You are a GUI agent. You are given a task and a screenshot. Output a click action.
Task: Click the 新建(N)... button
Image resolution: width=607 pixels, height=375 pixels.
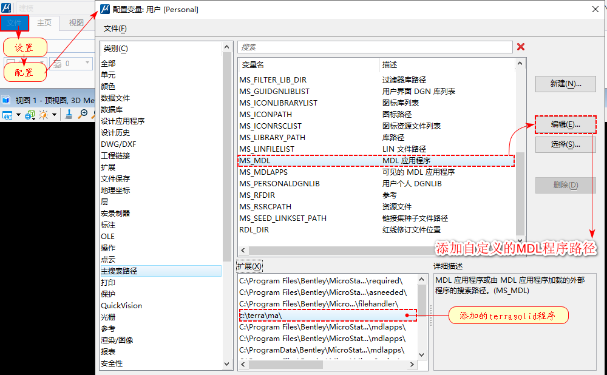565,84
